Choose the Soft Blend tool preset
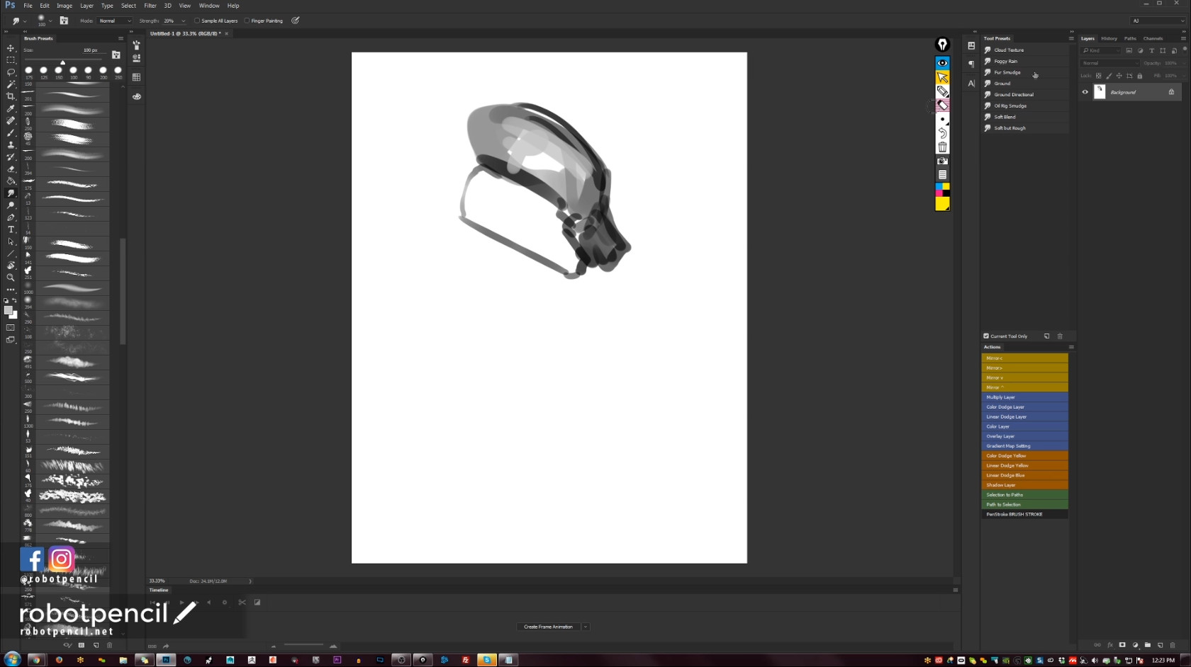This screenshot has width=1191, height=667. click(1005, 117)
